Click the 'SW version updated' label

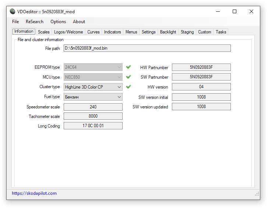click(x=150, y=107)
